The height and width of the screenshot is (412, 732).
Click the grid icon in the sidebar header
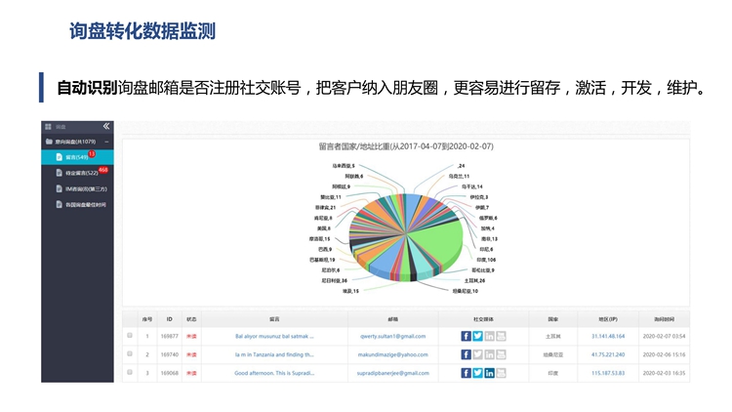47,127
